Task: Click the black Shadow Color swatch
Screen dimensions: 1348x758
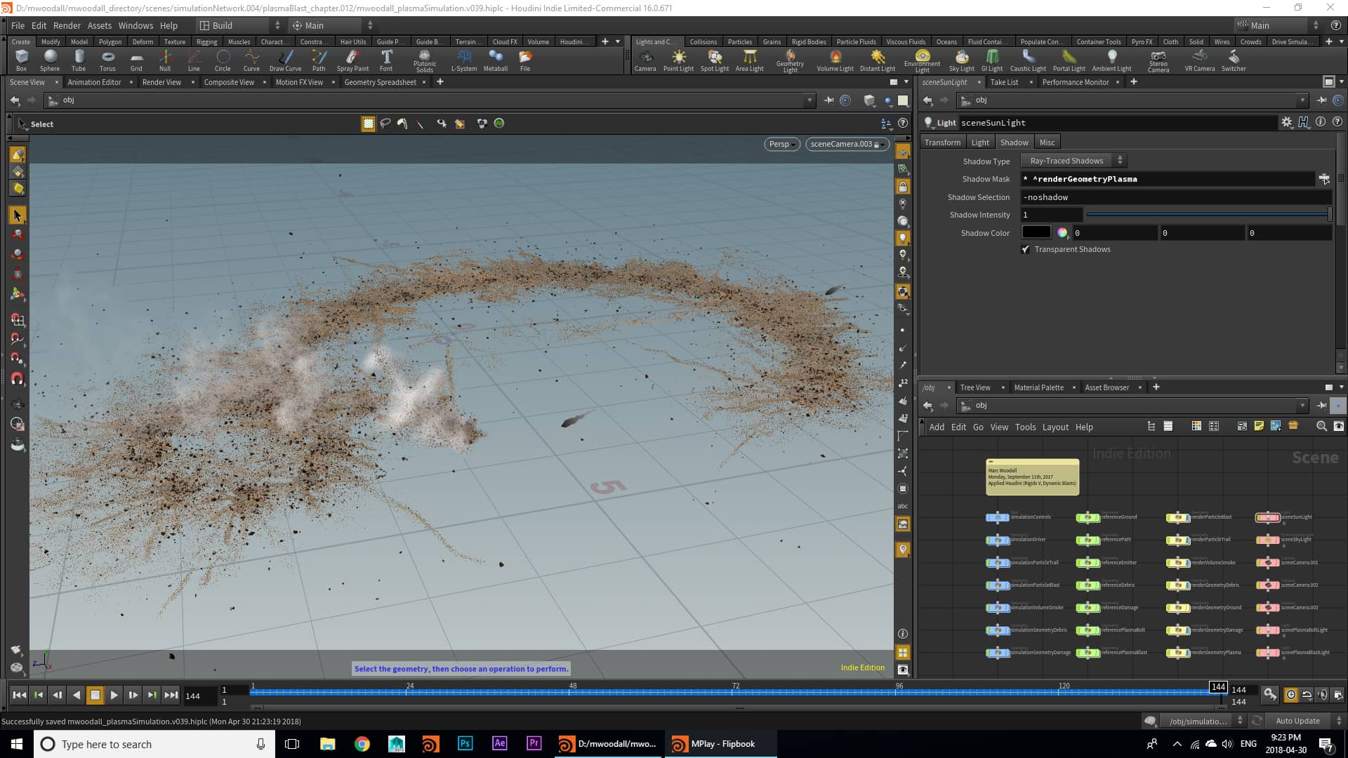Action: [1038, 232]
